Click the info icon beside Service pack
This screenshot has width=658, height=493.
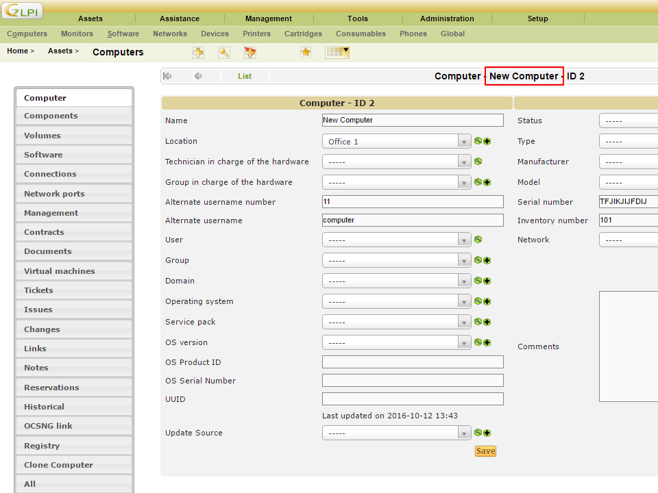tap(478, 322)
